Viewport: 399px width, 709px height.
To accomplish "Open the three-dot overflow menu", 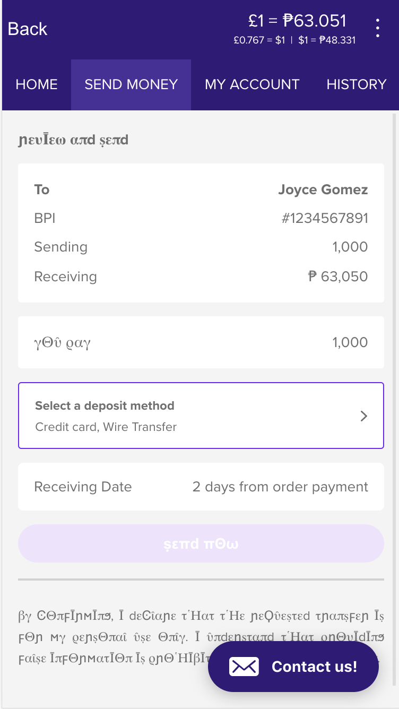I will tap(377, 28).
